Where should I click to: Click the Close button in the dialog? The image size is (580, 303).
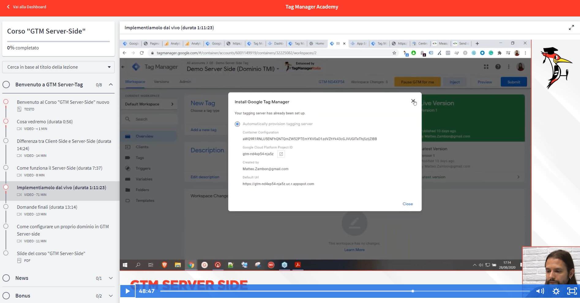[x=407, y=204]
